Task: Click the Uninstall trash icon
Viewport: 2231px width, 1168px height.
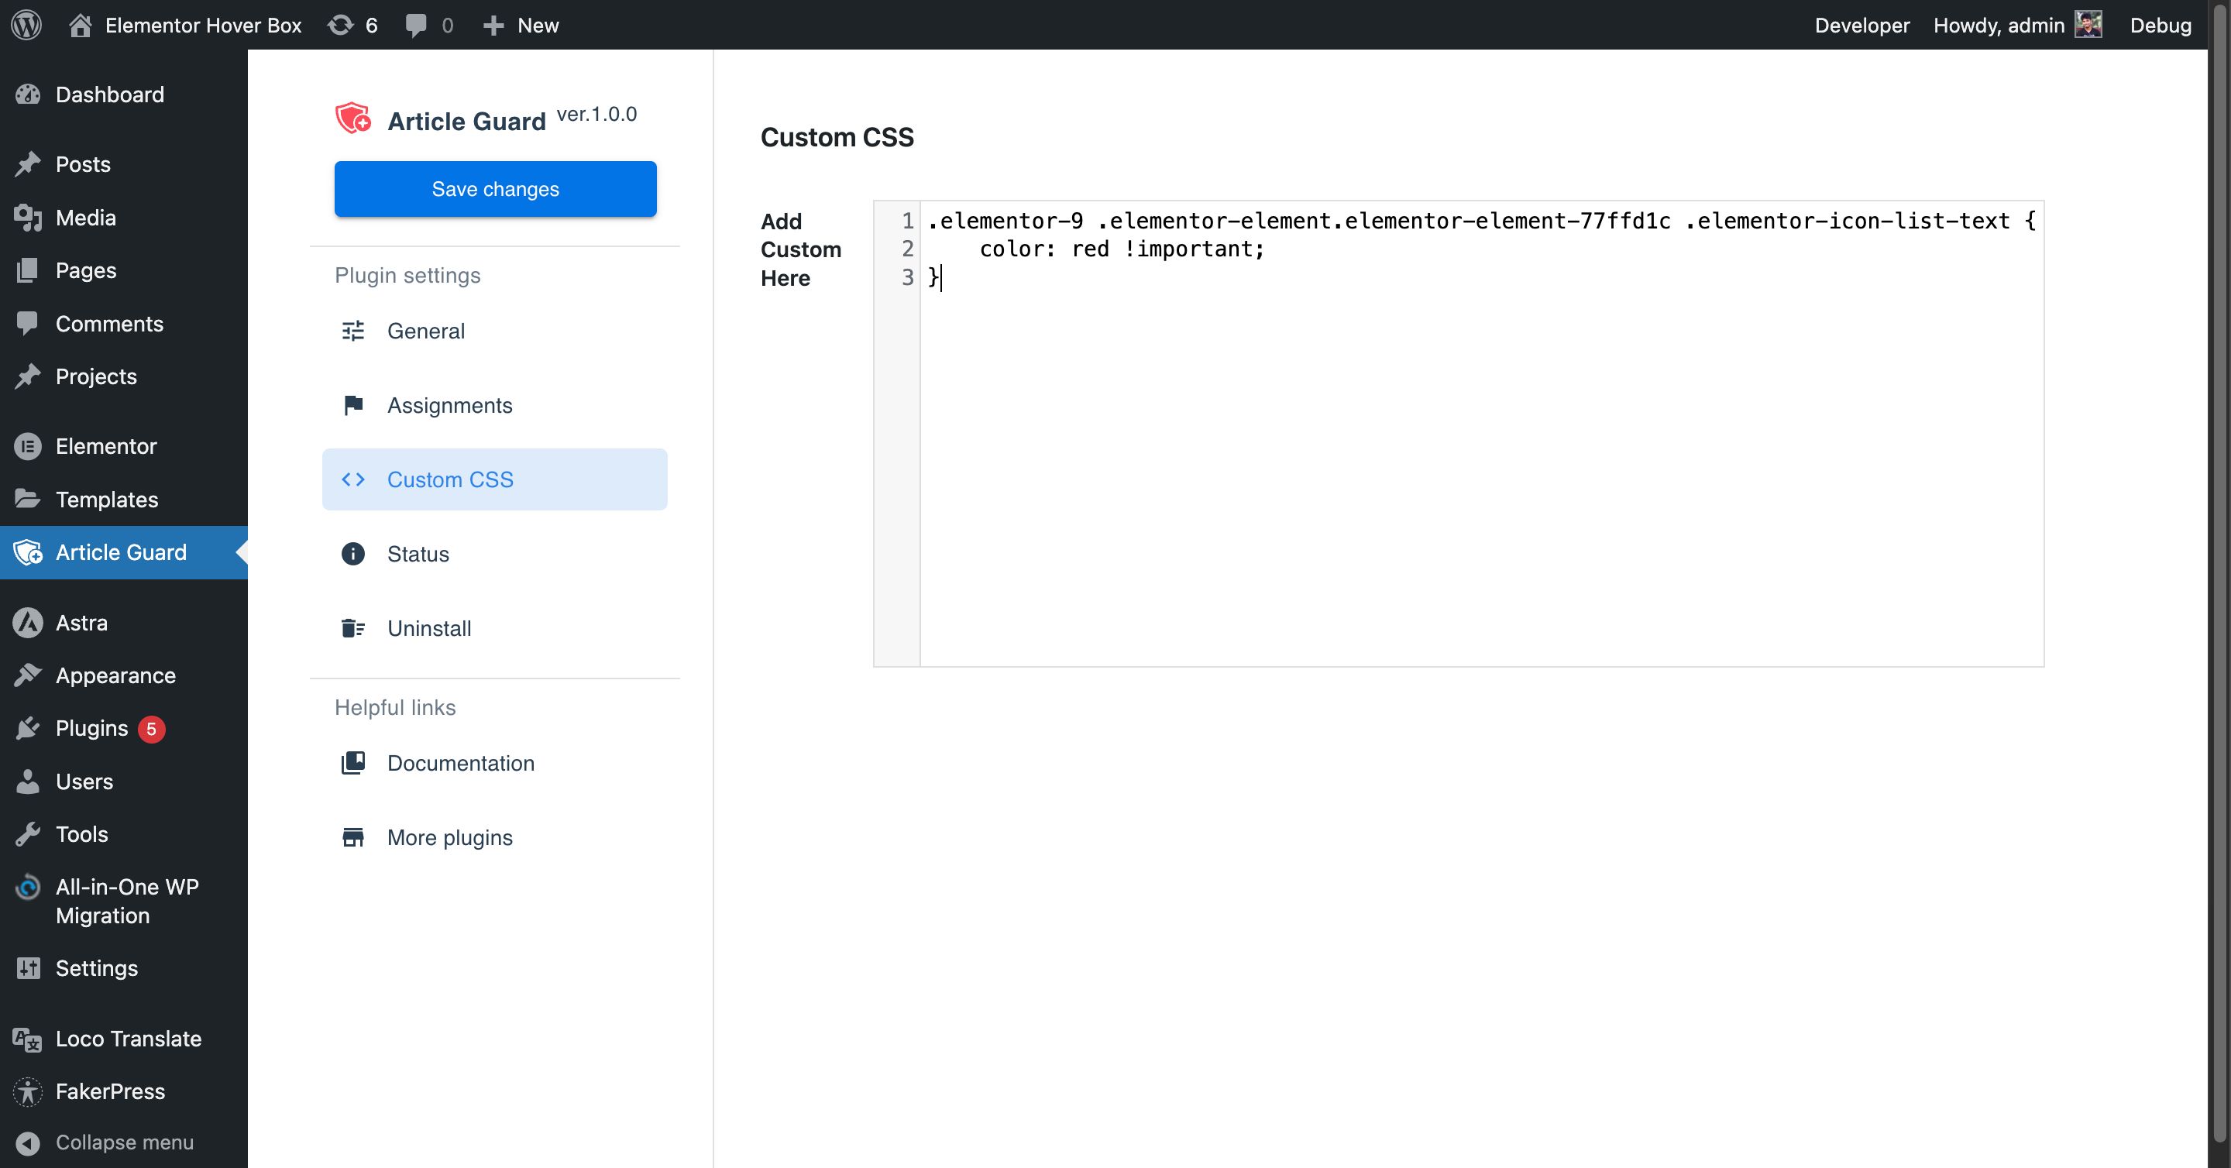Action: pyautogui.click(x=353, y=629)
